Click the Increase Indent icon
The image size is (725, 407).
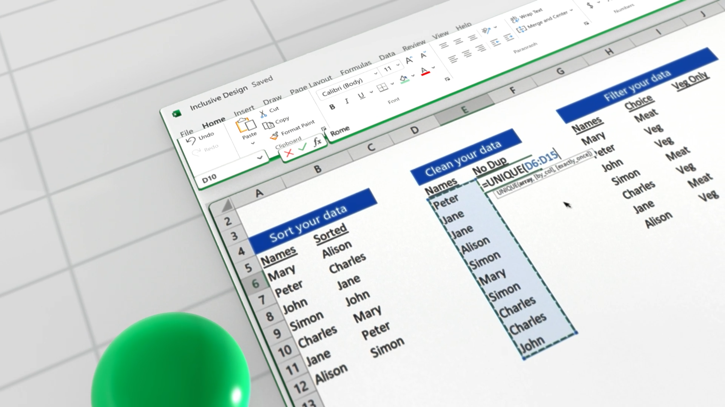[x=509, y=37]
